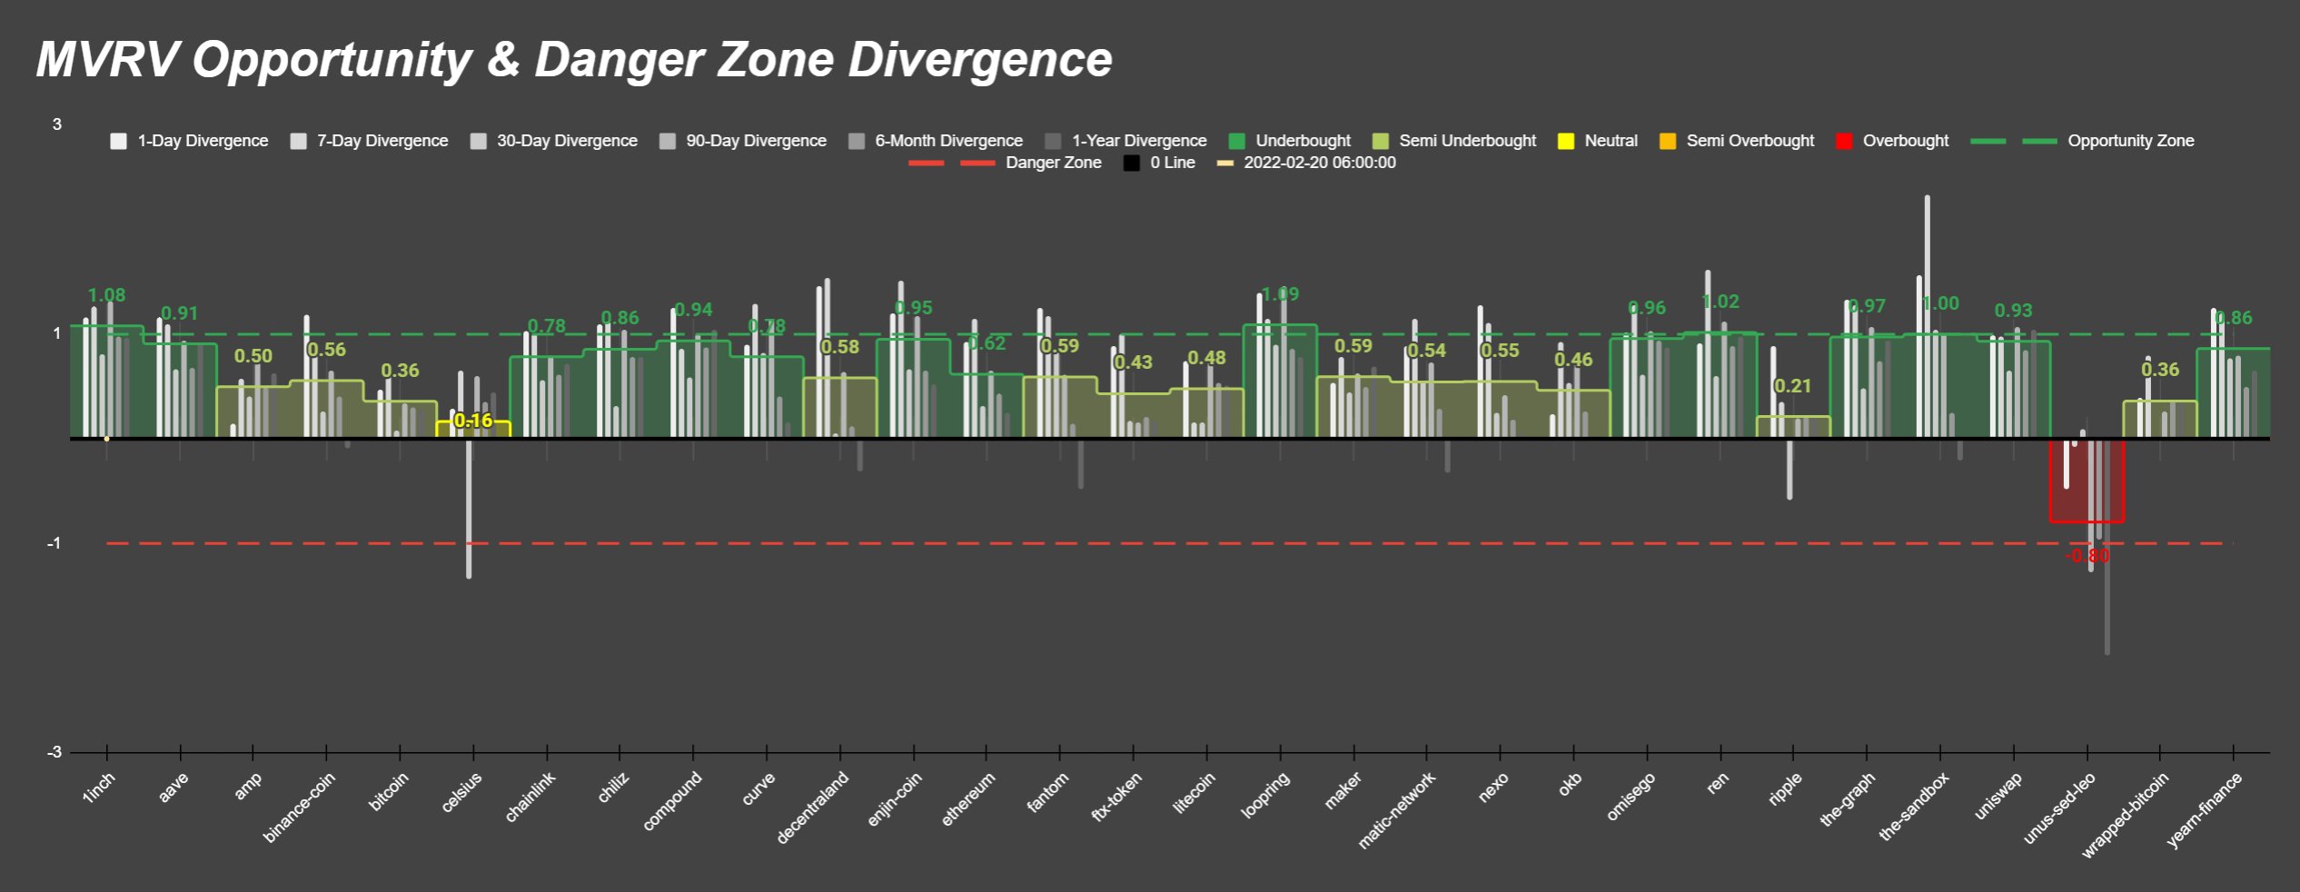Viewport: 2300px width, 892px height.
Task: Click the ftx-token axis label
Action: coord(1115,797)
